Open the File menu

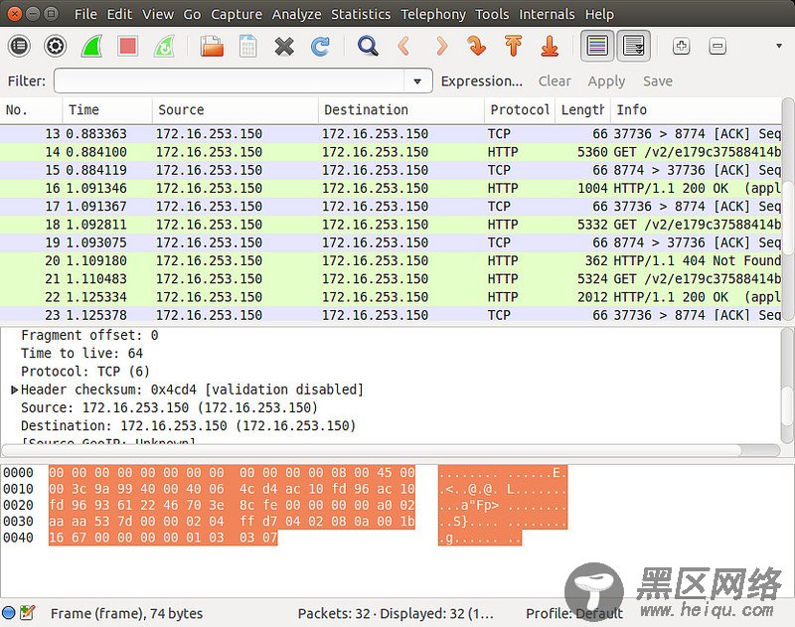[85, 14]
